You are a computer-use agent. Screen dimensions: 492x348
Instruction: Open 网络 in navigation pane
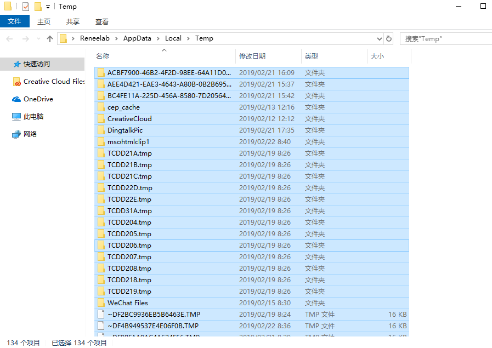[x=30, y=134]
